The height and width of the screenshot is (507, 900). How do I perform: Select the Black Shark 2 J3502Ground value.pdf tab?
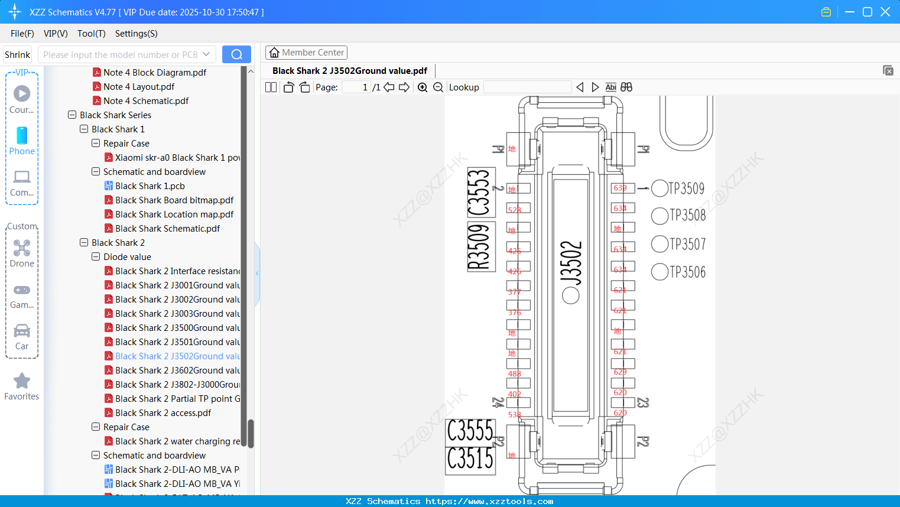350,70
